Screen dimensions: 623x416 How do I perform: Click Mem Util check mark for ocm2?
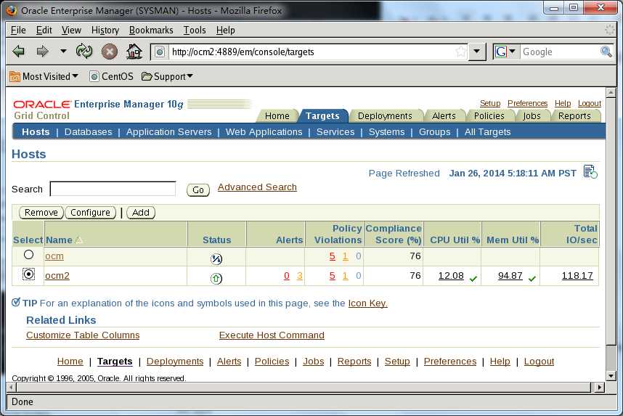(x=532, y=279)
